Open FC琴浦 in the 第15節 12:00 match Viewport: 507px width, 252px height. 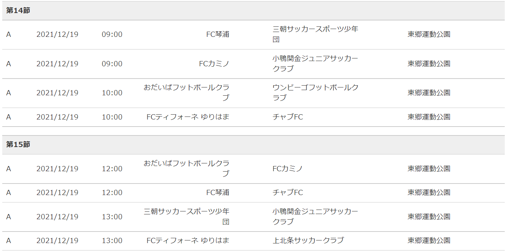pyautogui.click(x=218, y=192)
